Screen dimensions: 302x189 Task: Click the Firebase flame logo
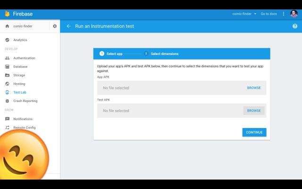point(8,14)
